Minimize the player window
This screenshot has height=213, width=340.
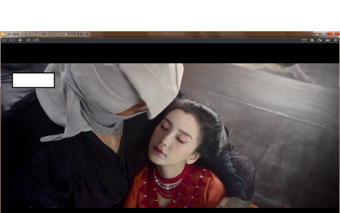(x=317, y=34)
